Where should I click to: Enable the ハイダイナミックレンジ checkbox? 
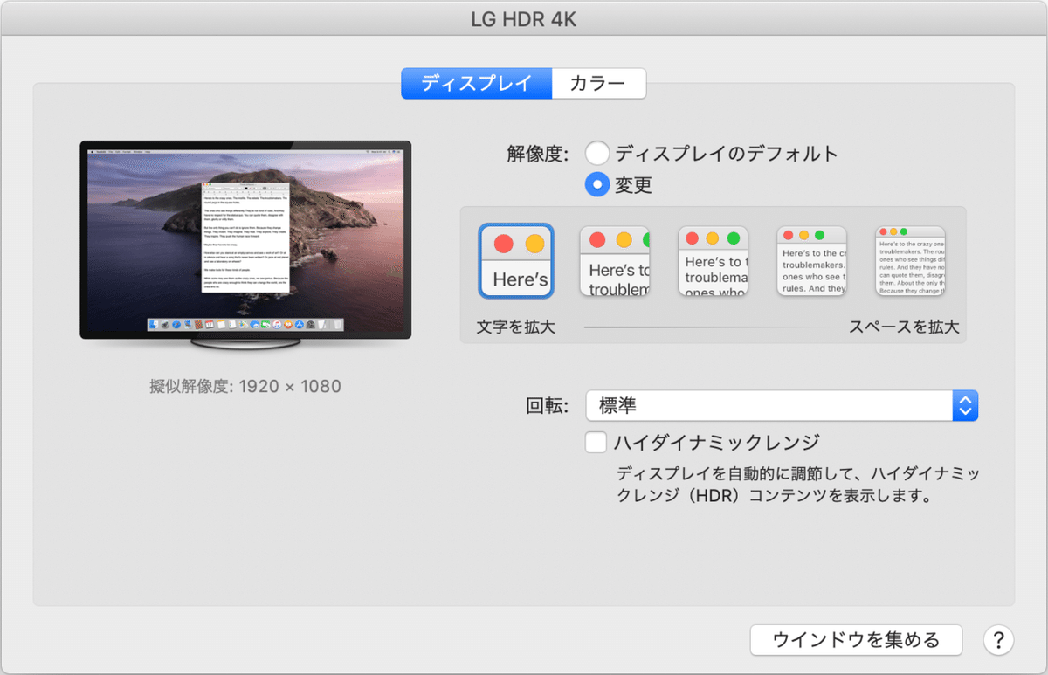596,443
